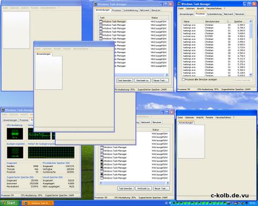Open Ansicht menu in top-right Task Manager
This screenshot has height=206, width=258.
(x=200, y=9)
